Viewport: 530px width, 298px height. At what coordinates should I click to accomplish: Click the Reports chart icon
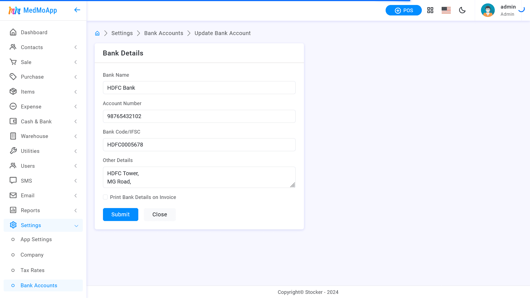13,210
